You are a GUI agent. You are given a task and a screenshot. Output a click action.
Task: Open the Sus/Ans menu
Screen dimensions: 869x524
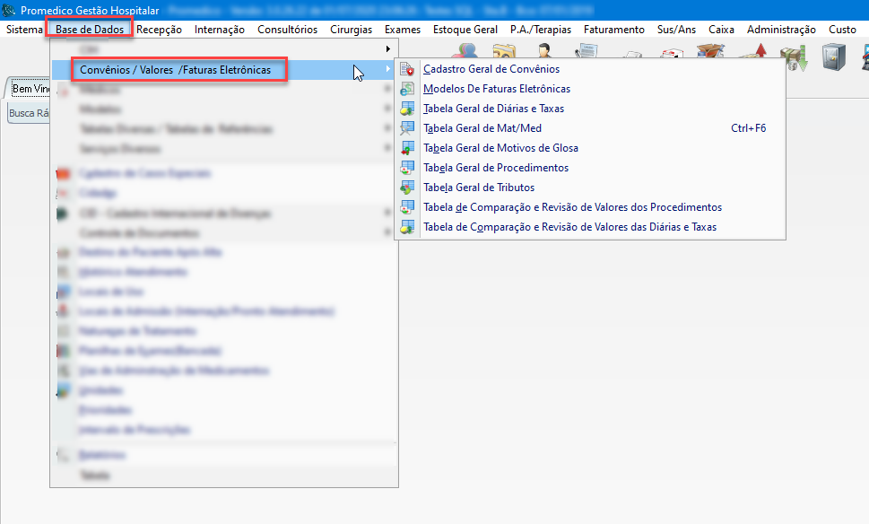676,30
